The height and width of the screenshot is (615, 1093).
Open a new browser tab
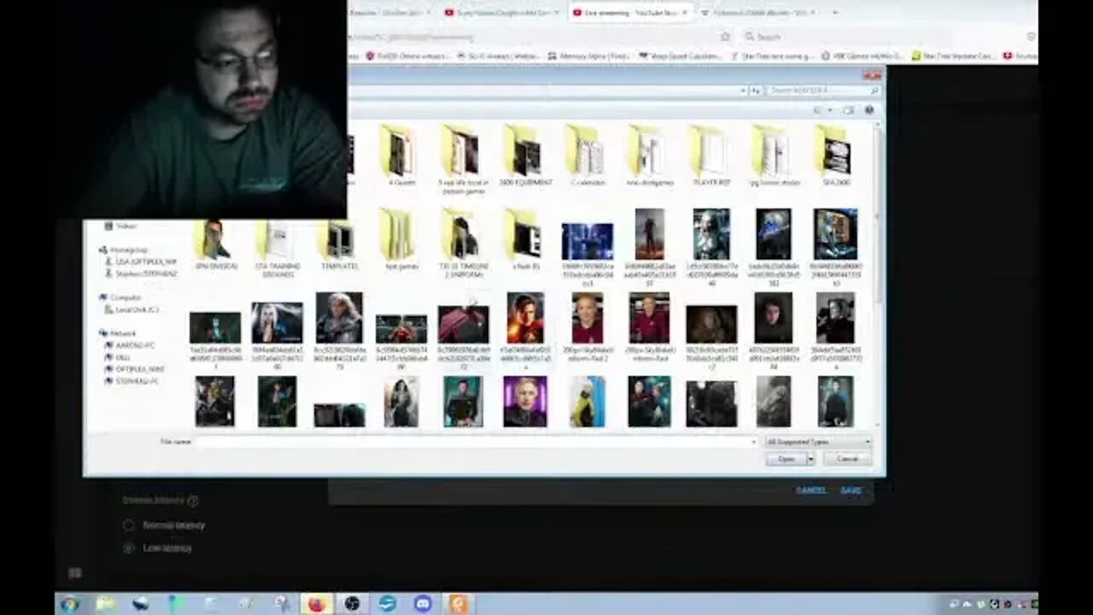tap(834, 13)
